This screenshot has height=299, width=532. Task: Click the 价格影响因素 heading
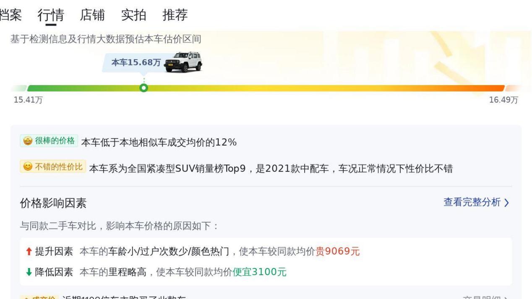(53, 203)
